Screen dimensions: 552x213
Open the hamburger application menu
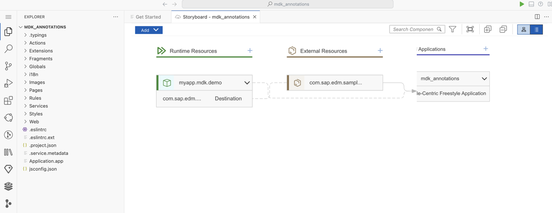click(x=8, y=17)
